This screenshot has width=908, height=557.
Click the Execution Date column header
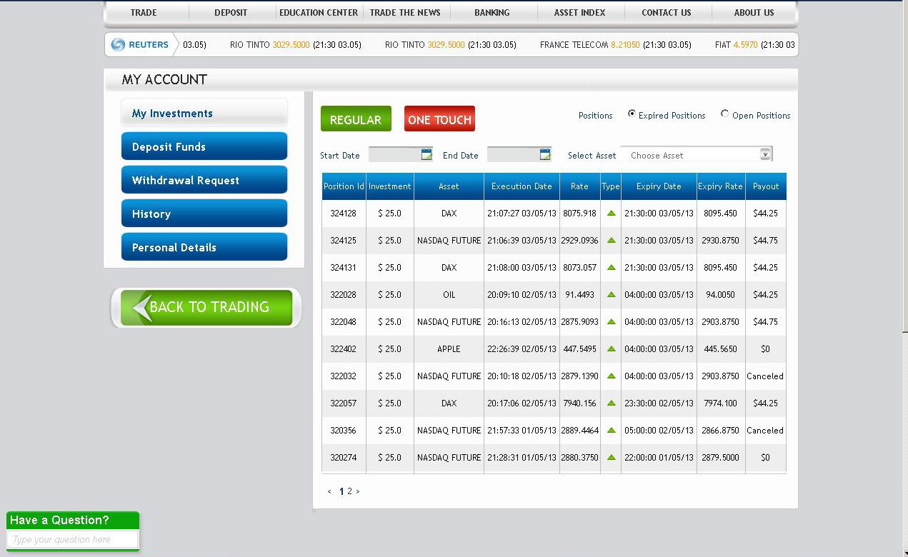click(522, 186)
